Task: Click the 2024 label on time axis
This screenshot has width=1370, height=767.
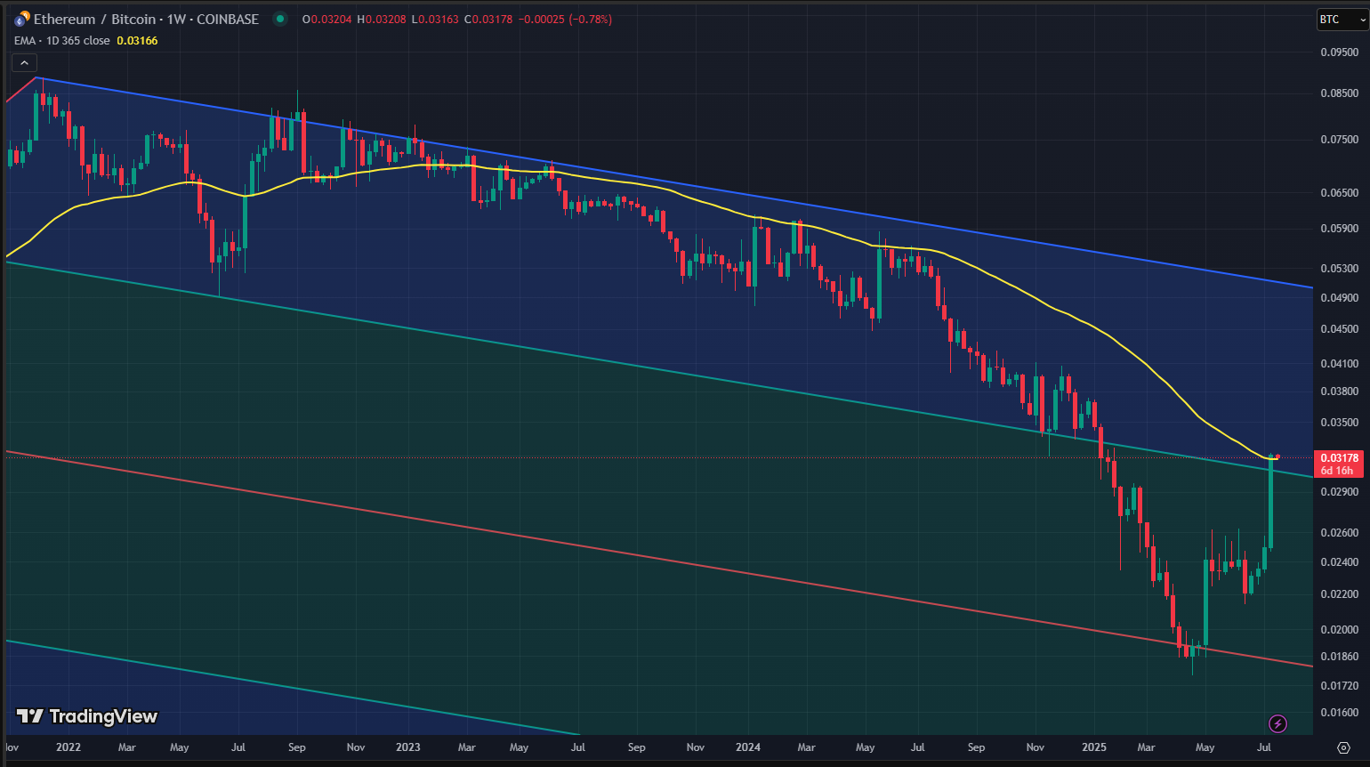Action: click(748, 747)
